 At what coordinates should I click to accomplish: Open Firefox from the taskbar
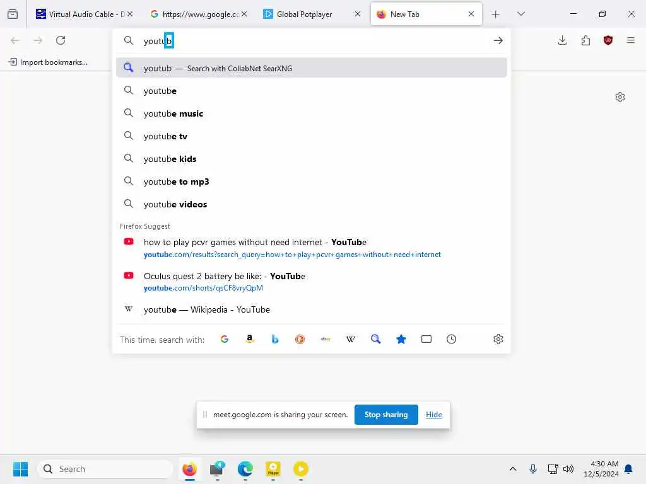coord(189,469)
